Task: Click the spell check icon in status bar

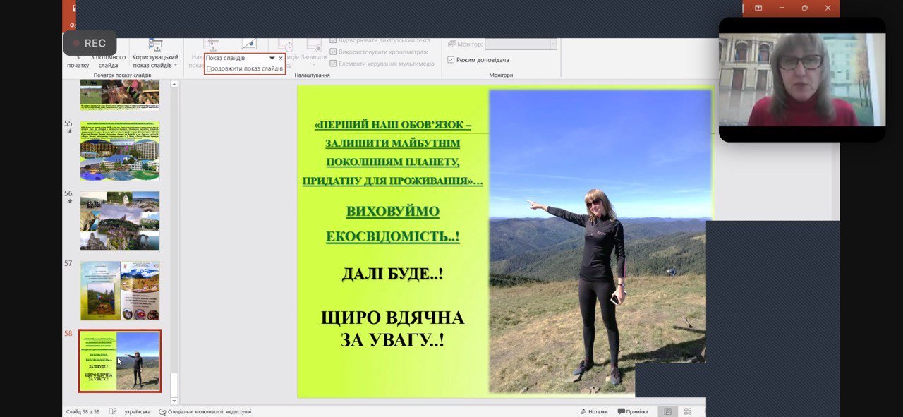Action: pos(113,411)
